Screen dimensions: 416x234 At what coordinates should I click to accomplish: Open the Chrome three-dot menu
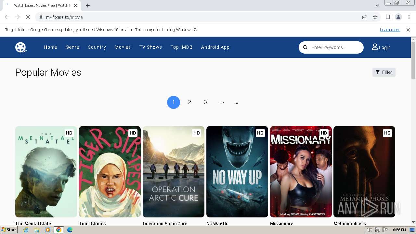(x=409, y=17)
